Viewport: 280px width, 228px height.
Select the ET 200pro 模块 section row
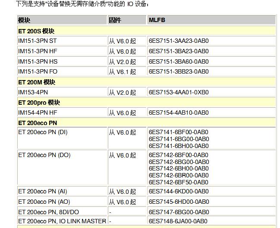tap(146, 103)
